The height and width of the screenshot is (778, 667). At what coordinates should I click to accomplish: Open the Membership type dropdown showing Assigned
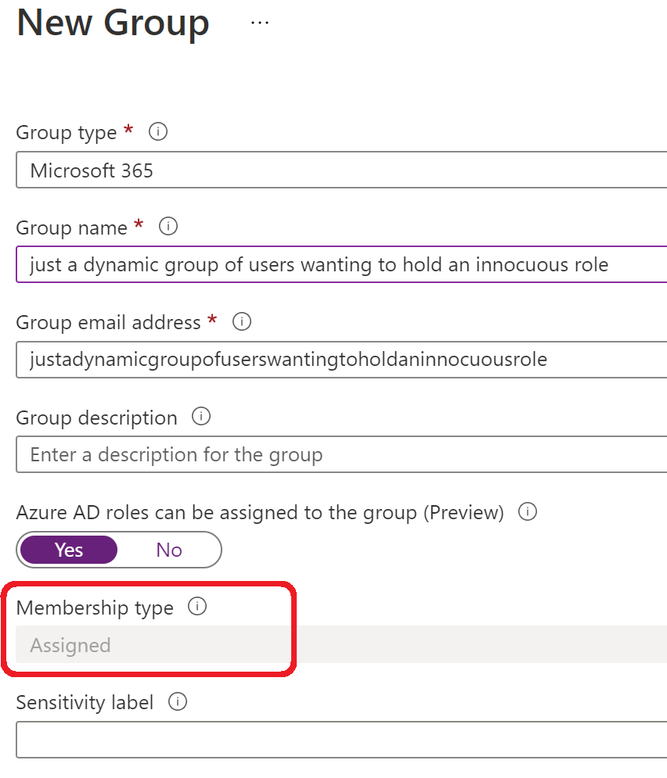[x=341, y=644]
